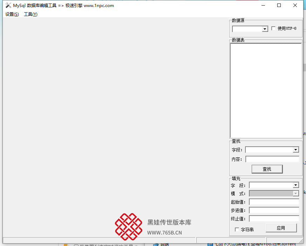Open the 设置(S) menu

[x=12, y=14]
